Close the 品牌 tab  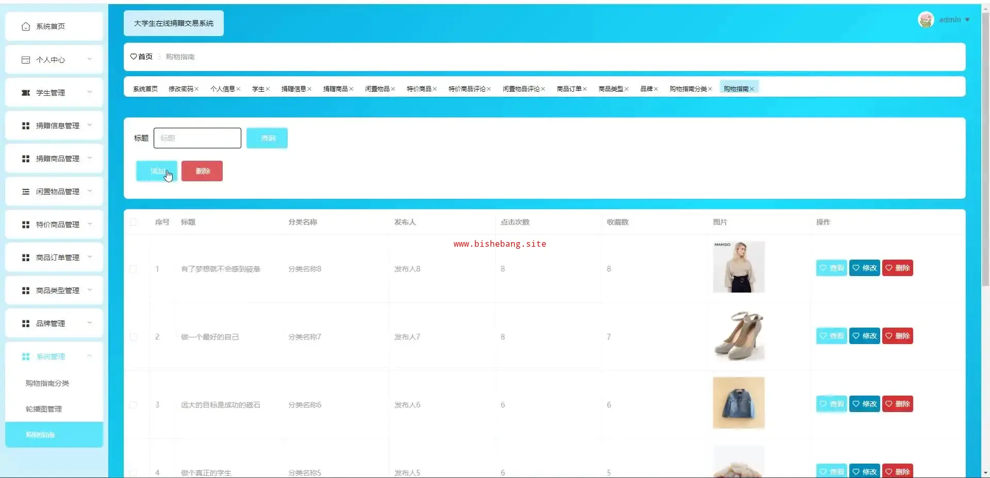[x=656, y=89]
